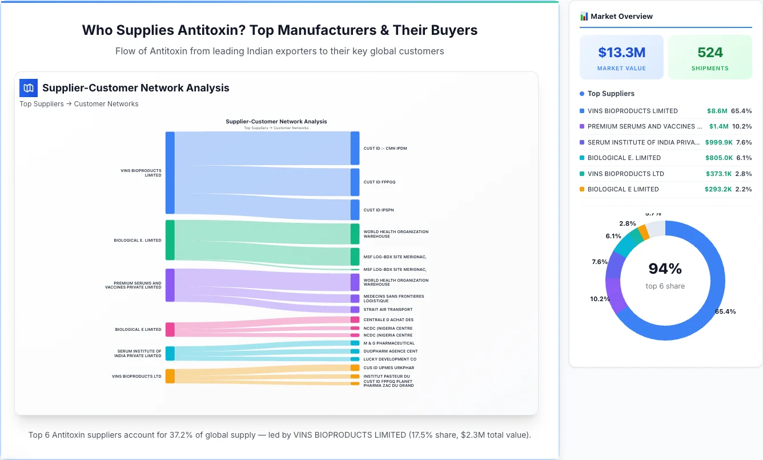This screenshot has width=763, height=460.
Task: Click the VINS BIOPRODUCTS LIMITED node in the Sankey diagram
Action: click(169, 173)
